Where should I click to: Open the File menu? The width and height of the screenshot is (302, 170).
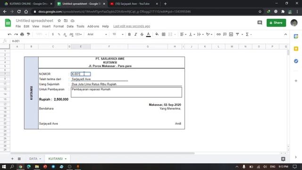click(x=18, y=26)
